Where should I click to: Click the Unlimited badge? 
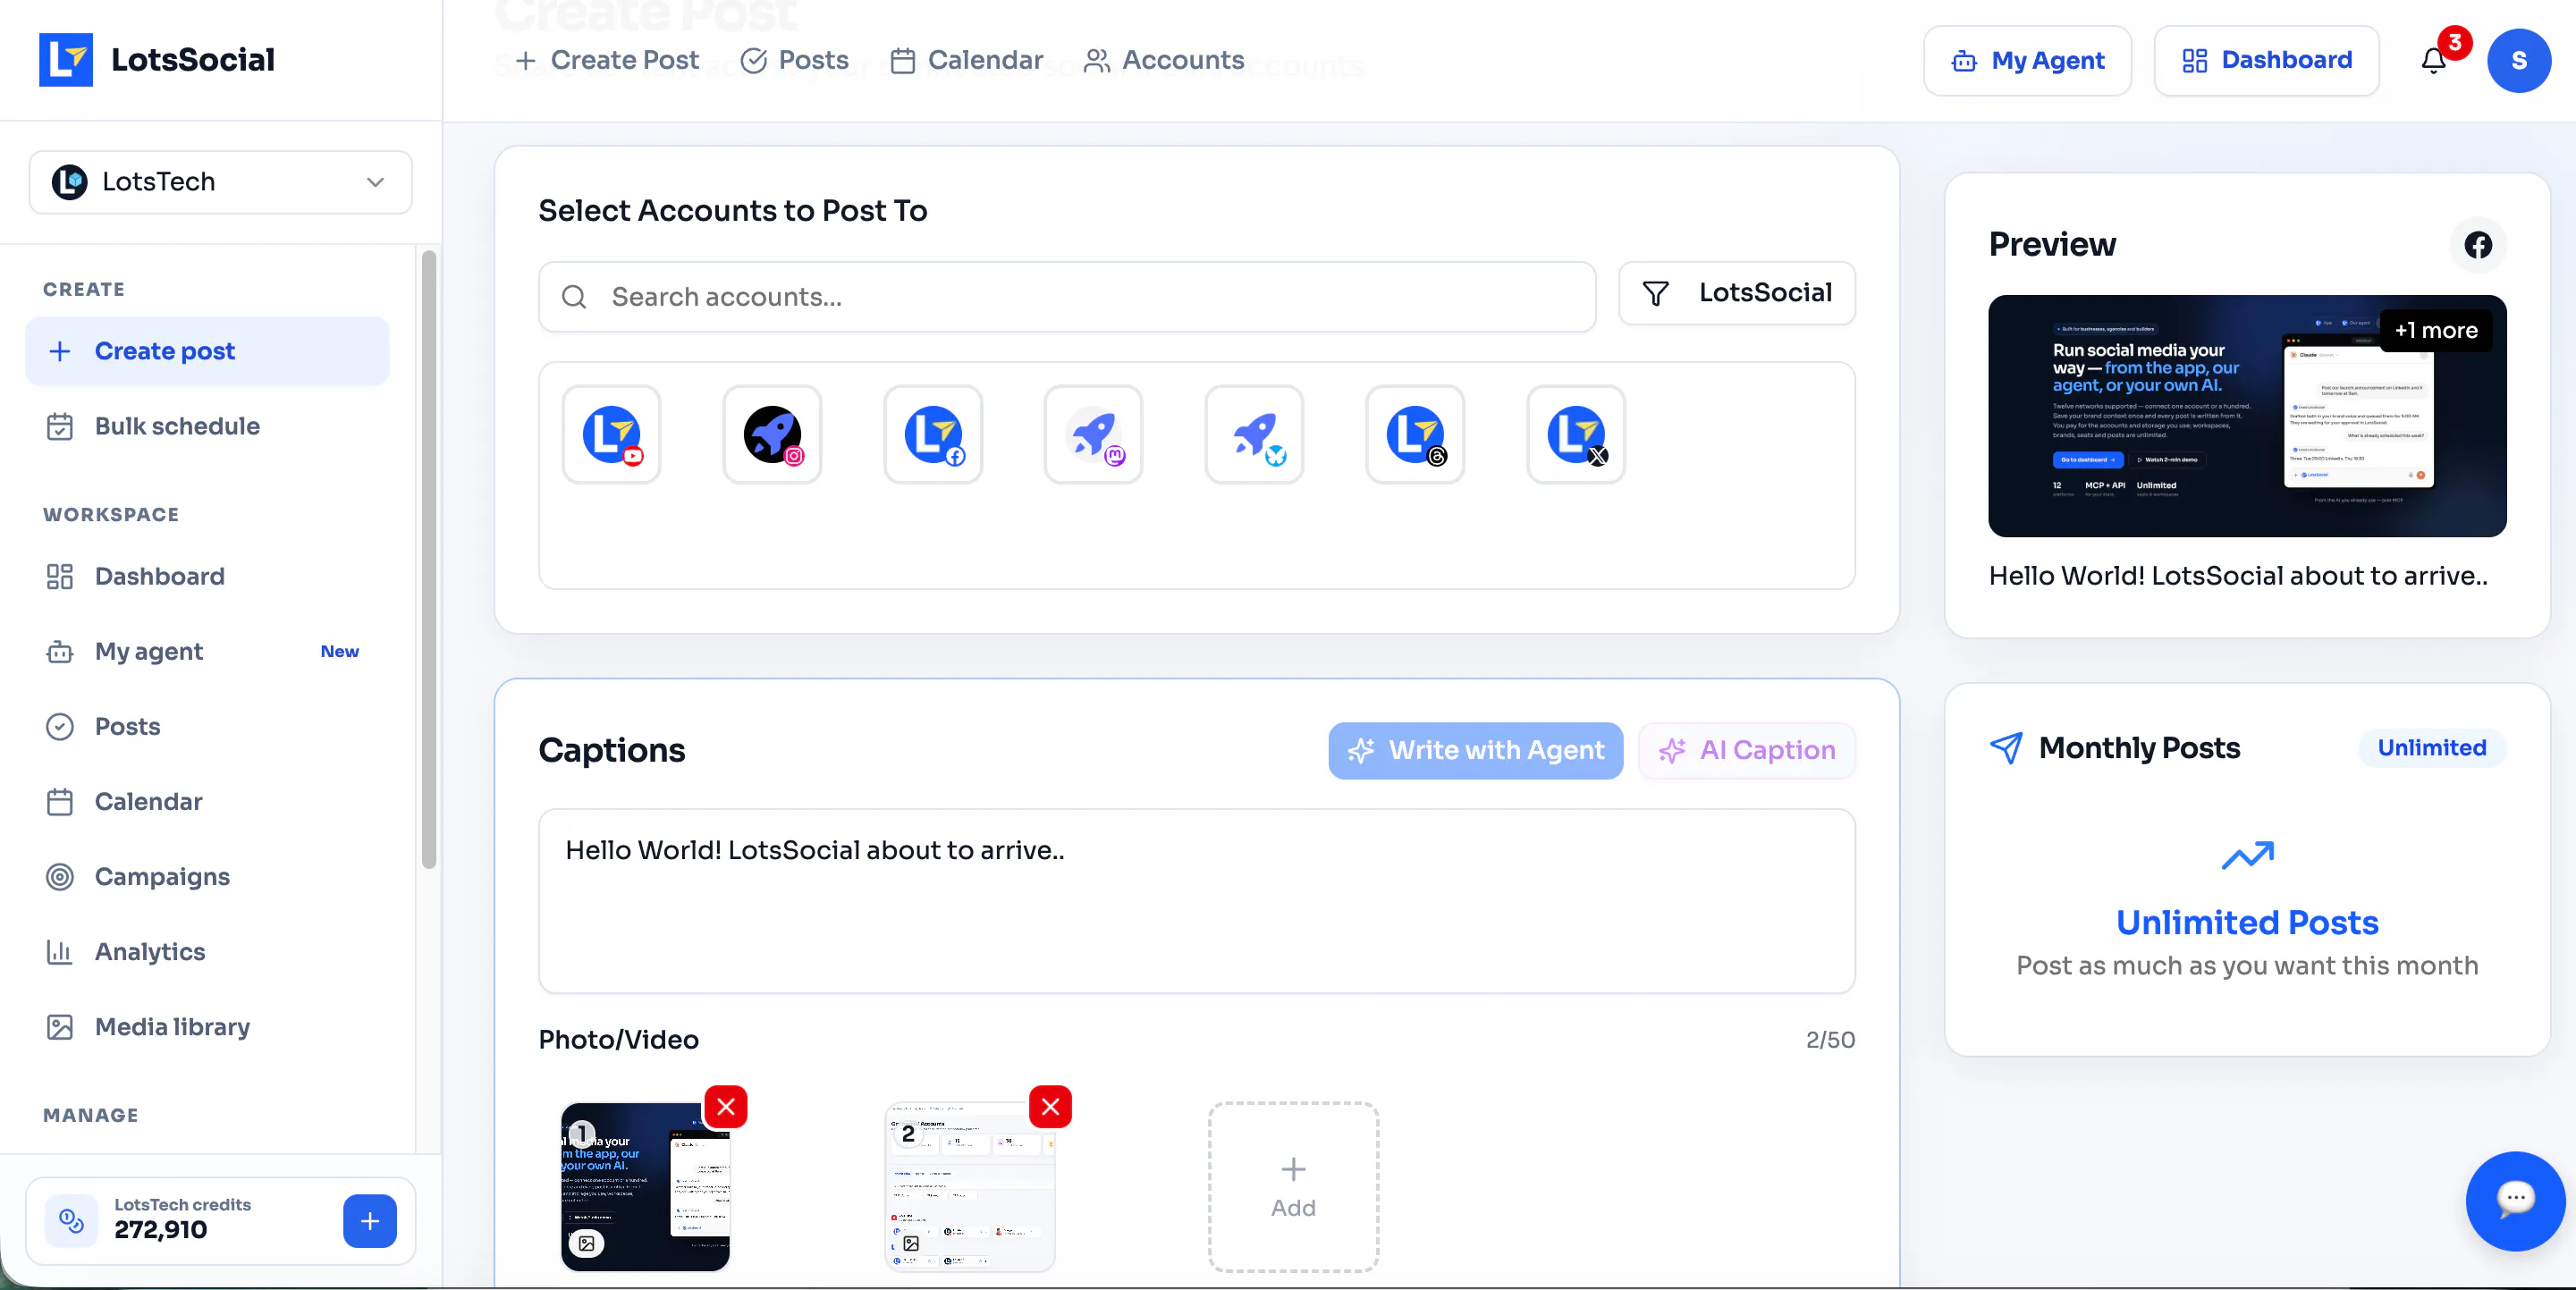(x=2431, y=748)
